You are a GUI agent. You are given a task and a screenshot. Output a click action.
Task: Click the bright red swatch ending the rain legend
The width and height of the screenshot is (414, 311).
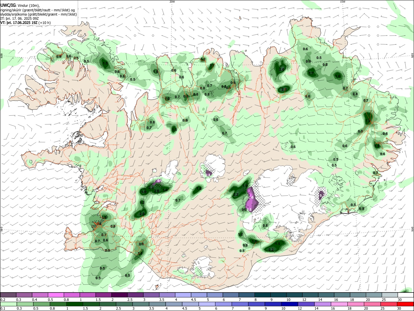[x=405, y=304]
